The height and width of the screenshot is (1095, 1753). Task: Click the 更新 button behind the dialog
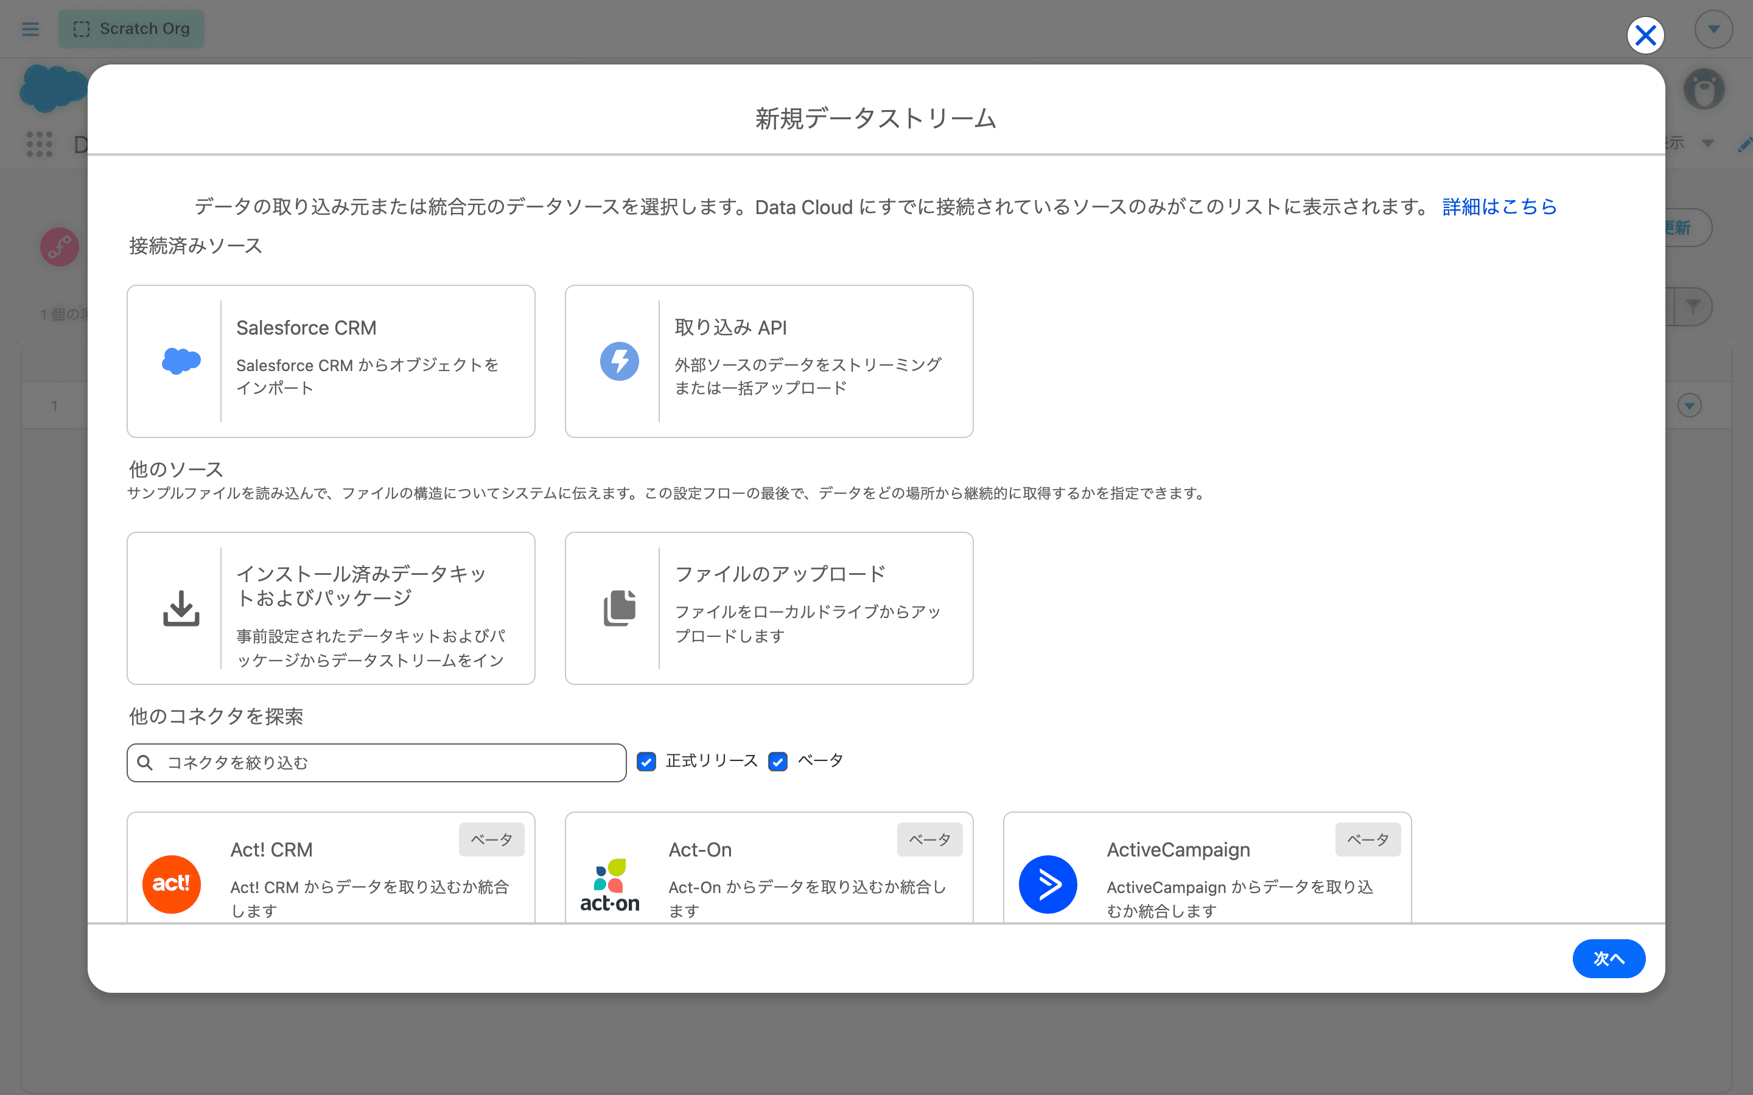pyautogui.click(x=1688, y=228)
